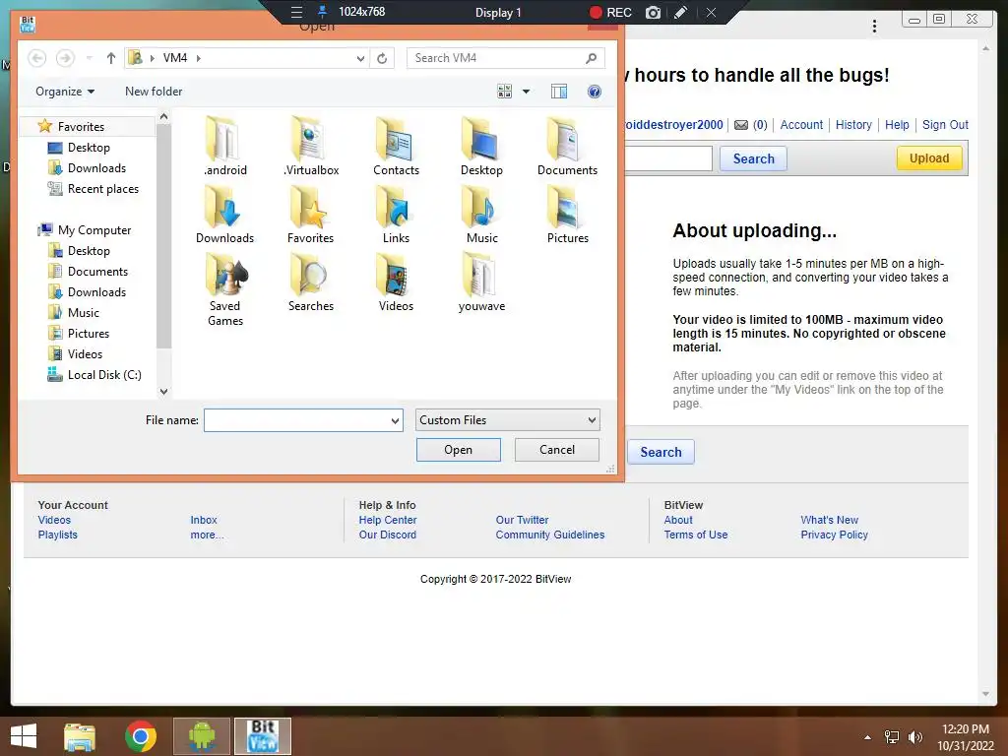The image size is (1008, 756).
Task: Select the youwave folder
Action: (481, 283)
